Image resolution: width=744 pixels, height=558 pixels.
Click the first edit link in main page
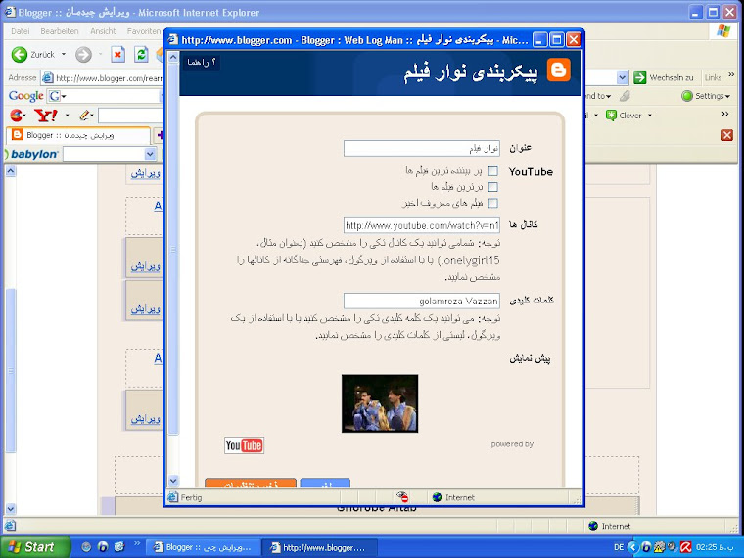pyautogui.click(x=146, y=173)
